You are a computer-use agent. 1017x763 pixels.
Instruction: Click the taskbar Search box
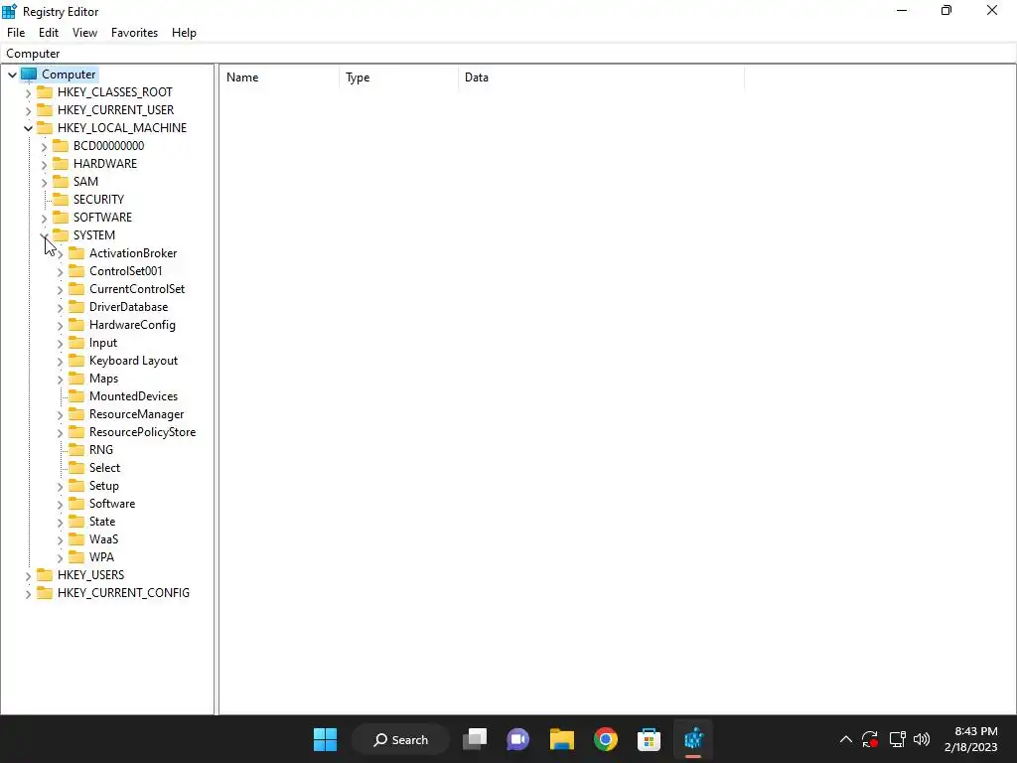pos(400,739)
